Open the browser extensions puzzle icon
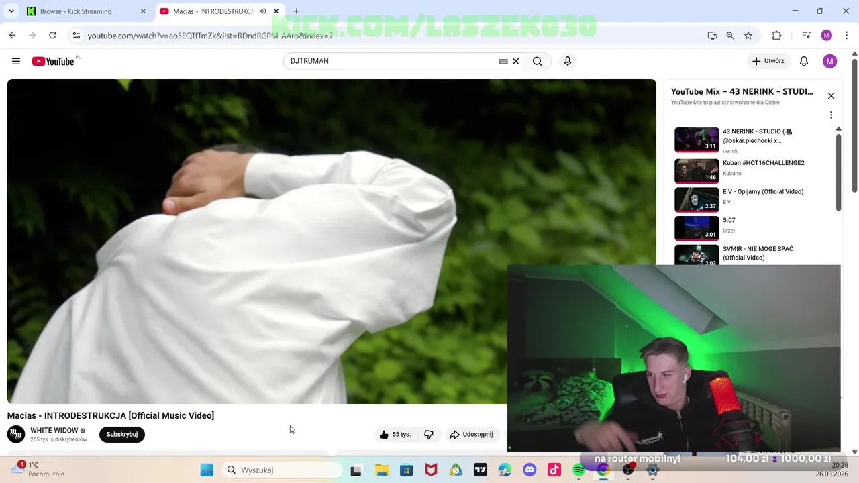Screen dimensions: 859x483 click(x=776, y=36)
